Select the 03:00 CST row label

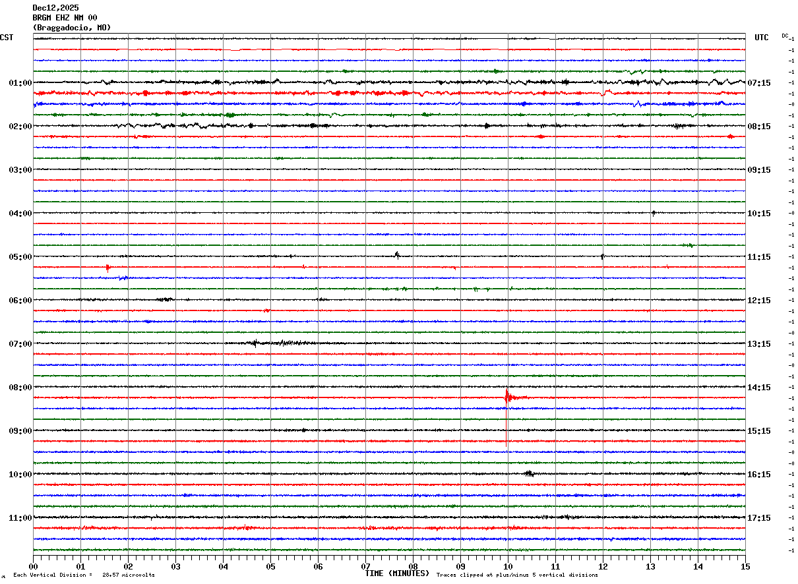tap(20, 170)
